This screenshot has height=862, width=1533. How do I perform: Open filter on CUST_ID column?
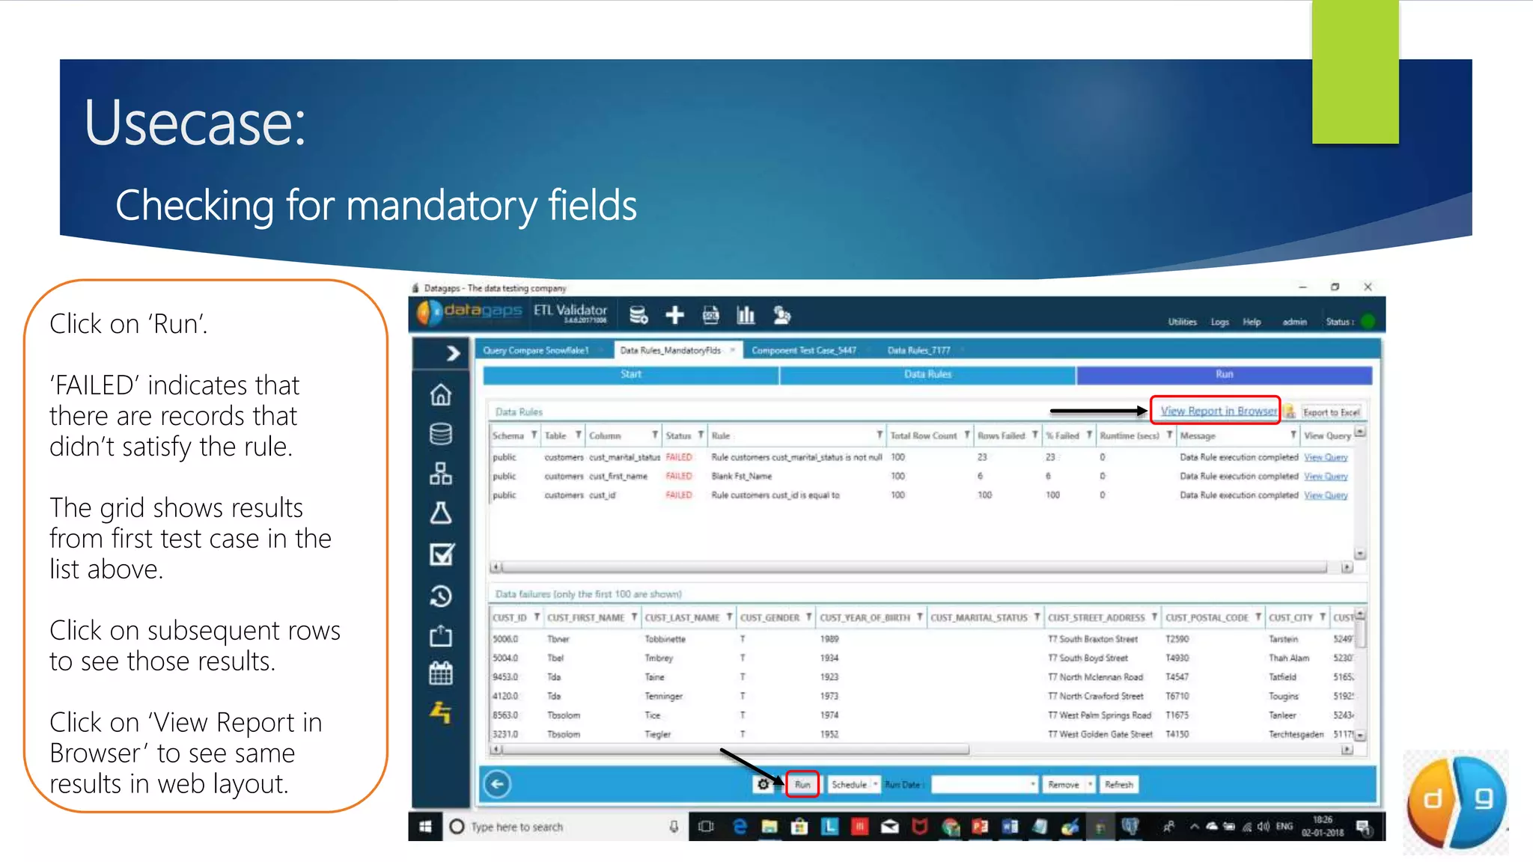pyautogui.click(x=537, y=617)
